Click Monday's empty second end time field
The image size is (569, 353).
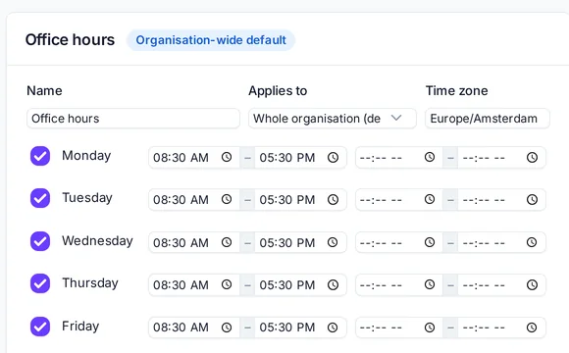[x=501, y=158]
